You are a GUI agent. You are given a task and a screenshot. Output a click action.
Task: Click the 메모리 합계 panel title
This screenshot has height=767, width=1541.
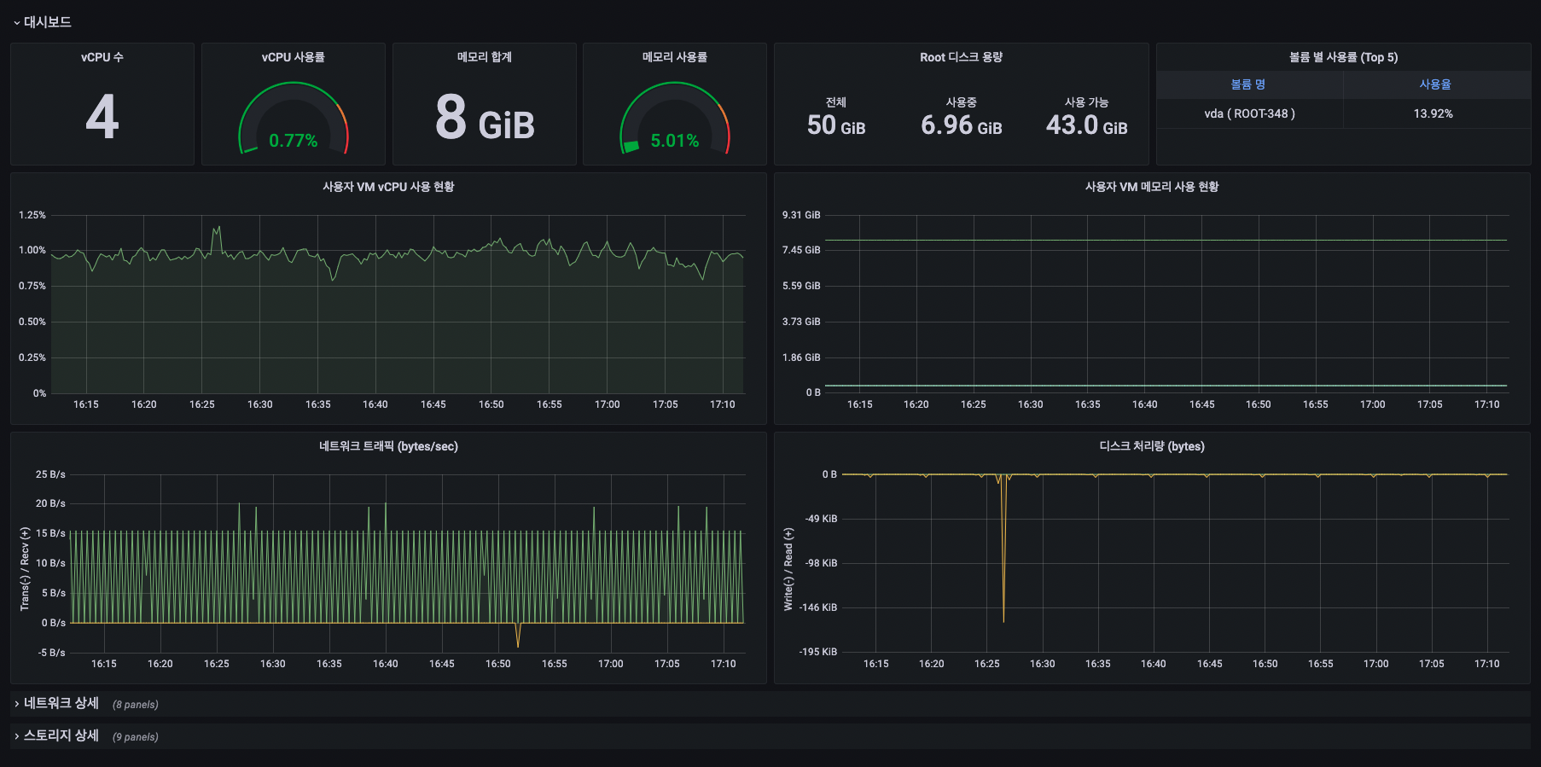tap(484, 57)
